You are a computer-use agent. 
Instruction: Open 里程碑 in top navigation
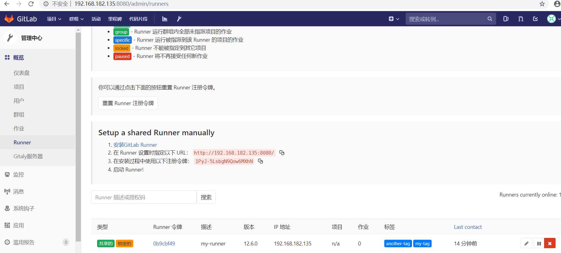coord(115,19)
